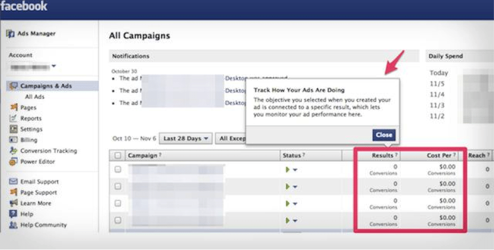The image size is (494, 250).
Task: Open Billing in the sidebar
Action: coord(29,140)
